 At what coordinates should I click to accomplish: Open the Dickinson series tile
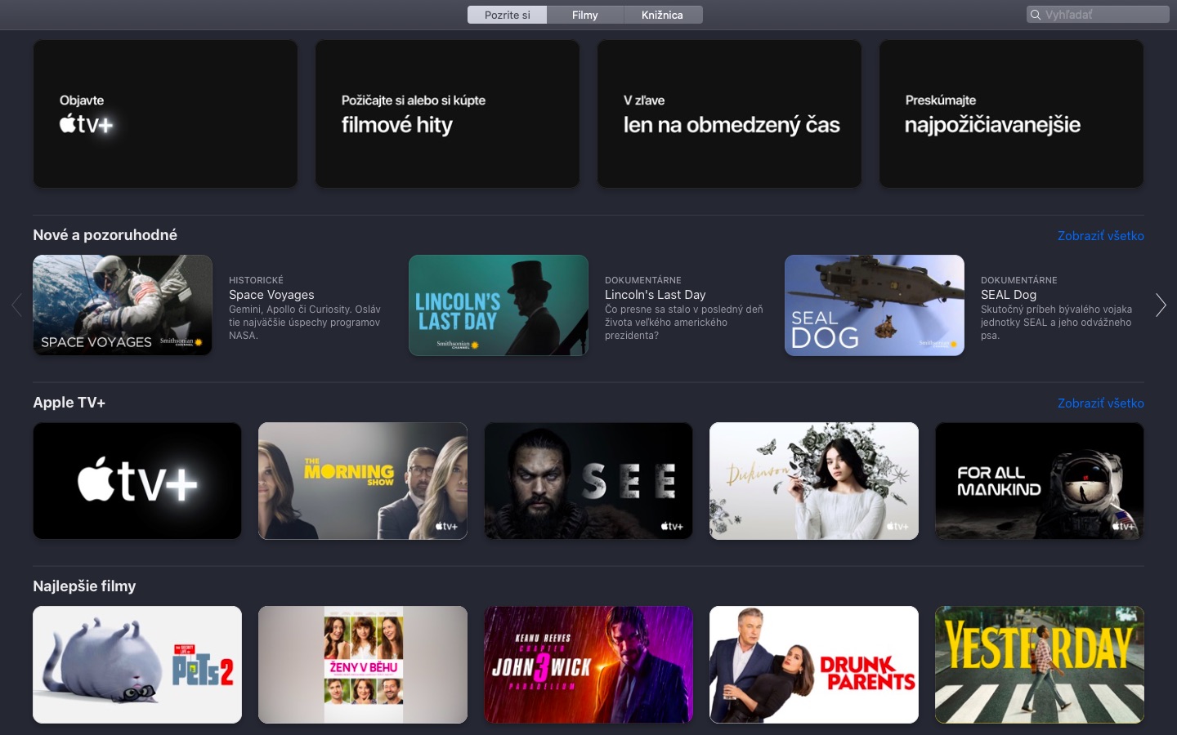814,481
